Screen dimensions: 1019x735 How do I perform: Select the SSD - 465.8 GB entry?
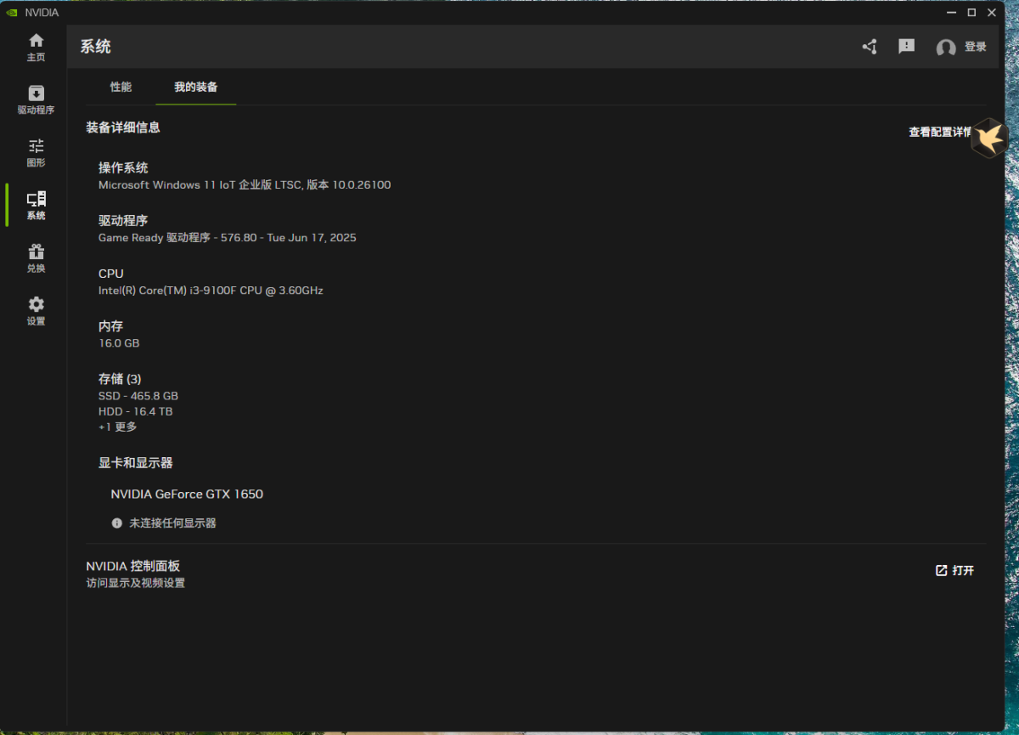pos(138,396)
